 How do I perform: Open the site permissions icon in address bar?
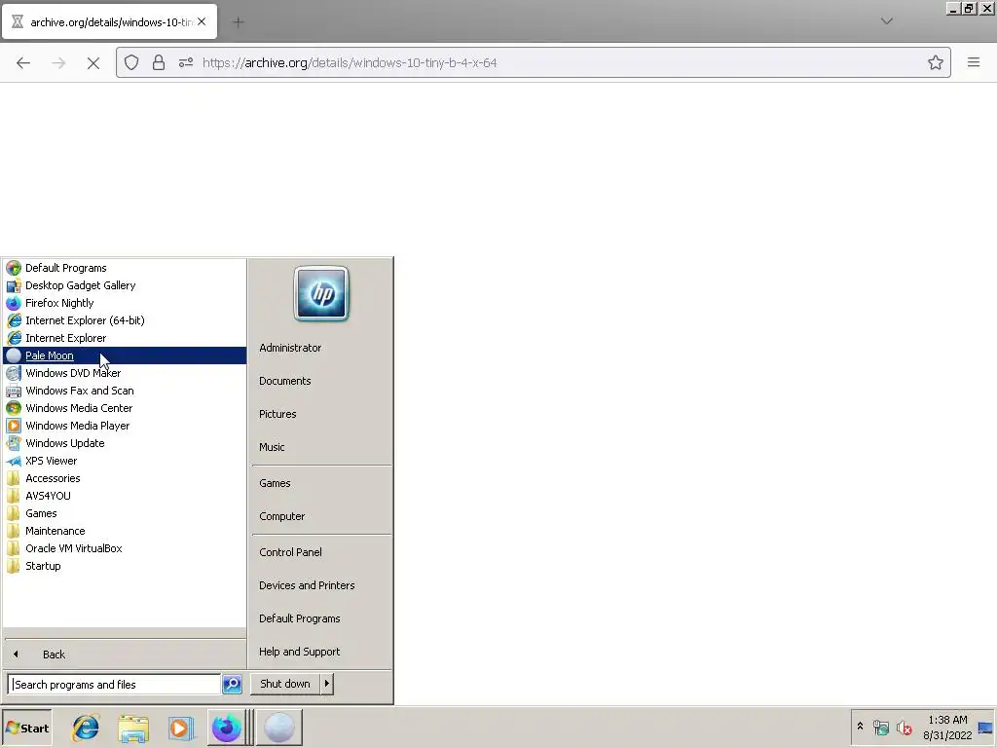point(186,62)
